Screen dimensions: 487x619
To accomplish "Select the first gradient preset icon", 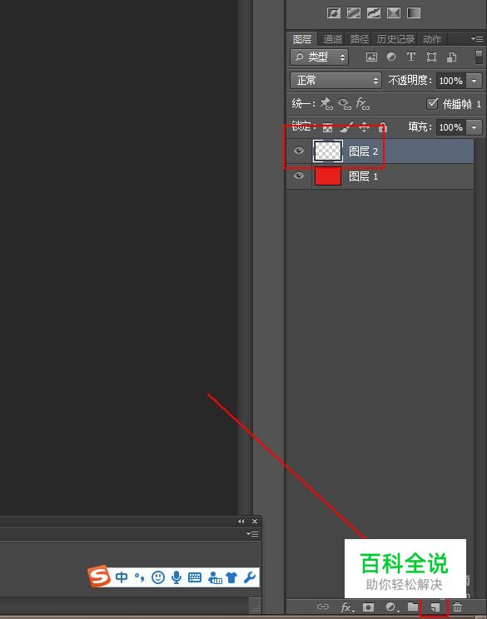I will [334, 13].
